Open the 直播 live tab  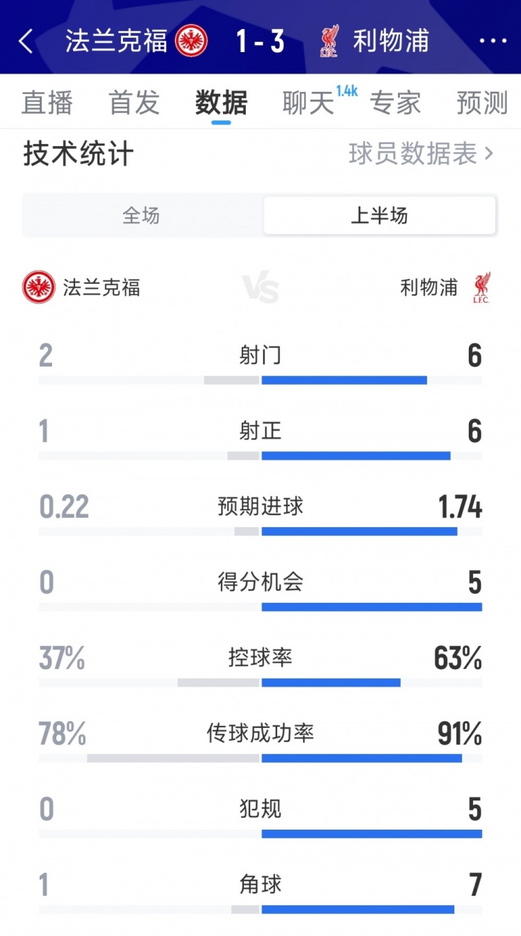coord(47,103)
